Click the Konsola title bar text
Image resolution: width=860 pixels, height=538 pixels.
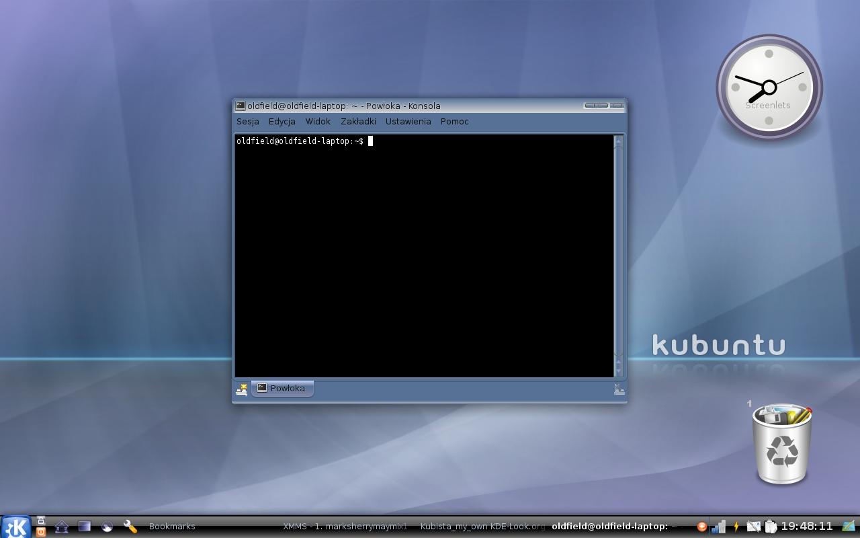click(x=344, y=106)
